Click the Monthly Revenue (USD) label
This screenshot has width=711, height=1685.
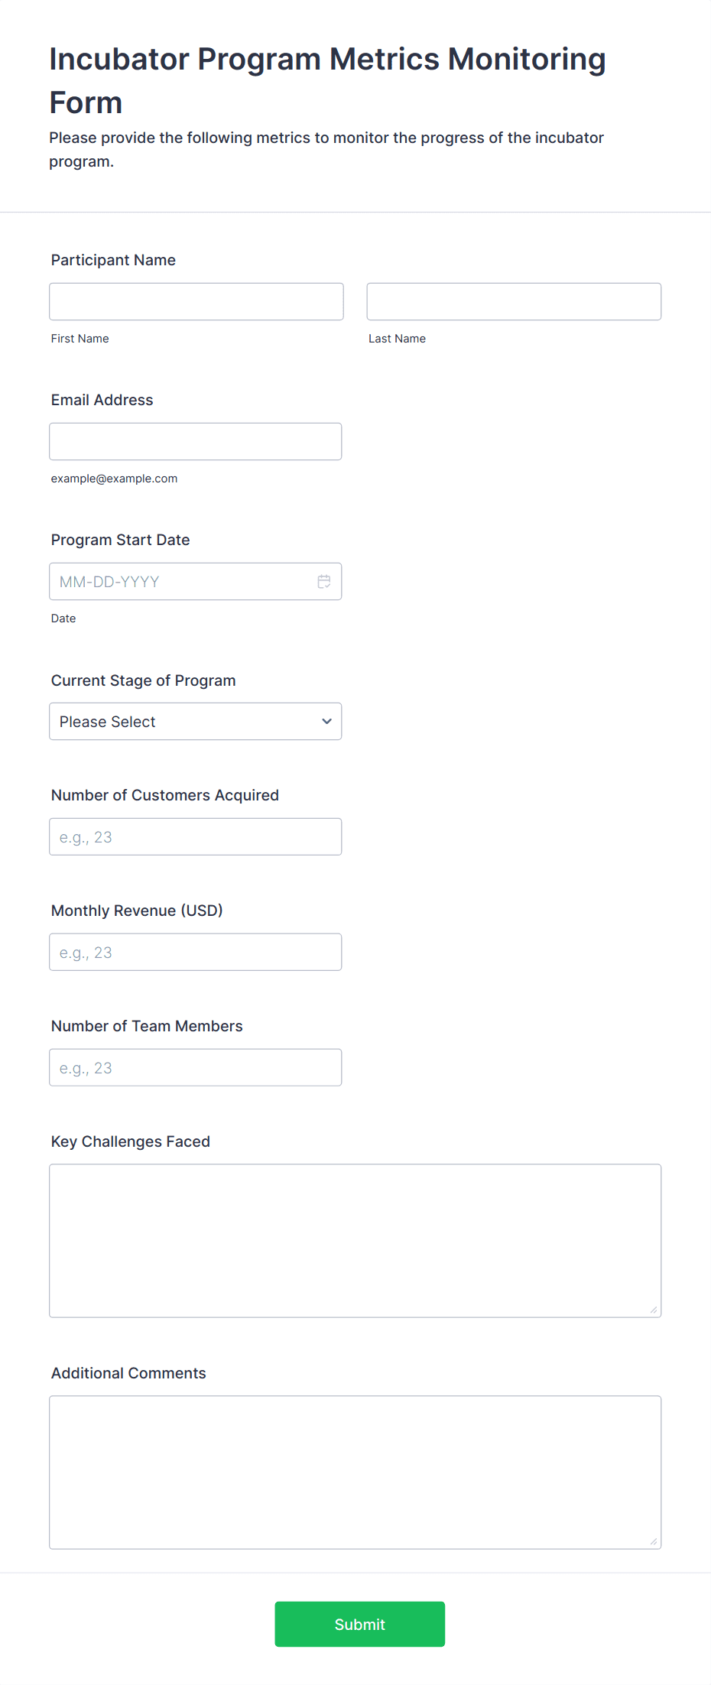click(x=137, y=911)
